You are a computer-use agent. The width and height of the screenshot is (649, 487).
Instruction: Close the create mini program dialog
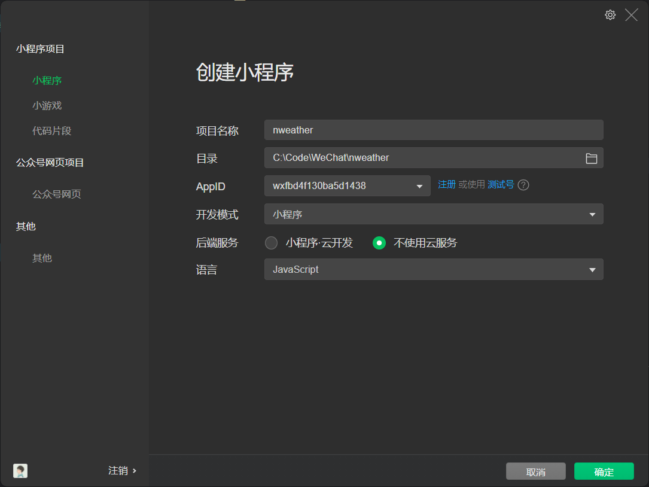click(x=631, y=15)
